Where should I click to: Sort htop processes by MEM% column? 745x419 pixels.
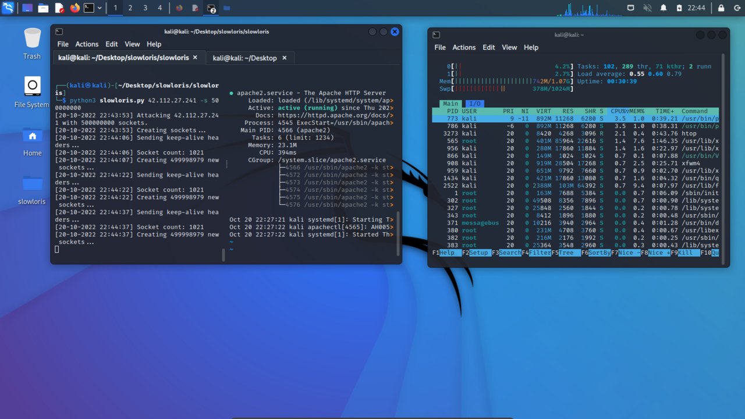point(638,111)
